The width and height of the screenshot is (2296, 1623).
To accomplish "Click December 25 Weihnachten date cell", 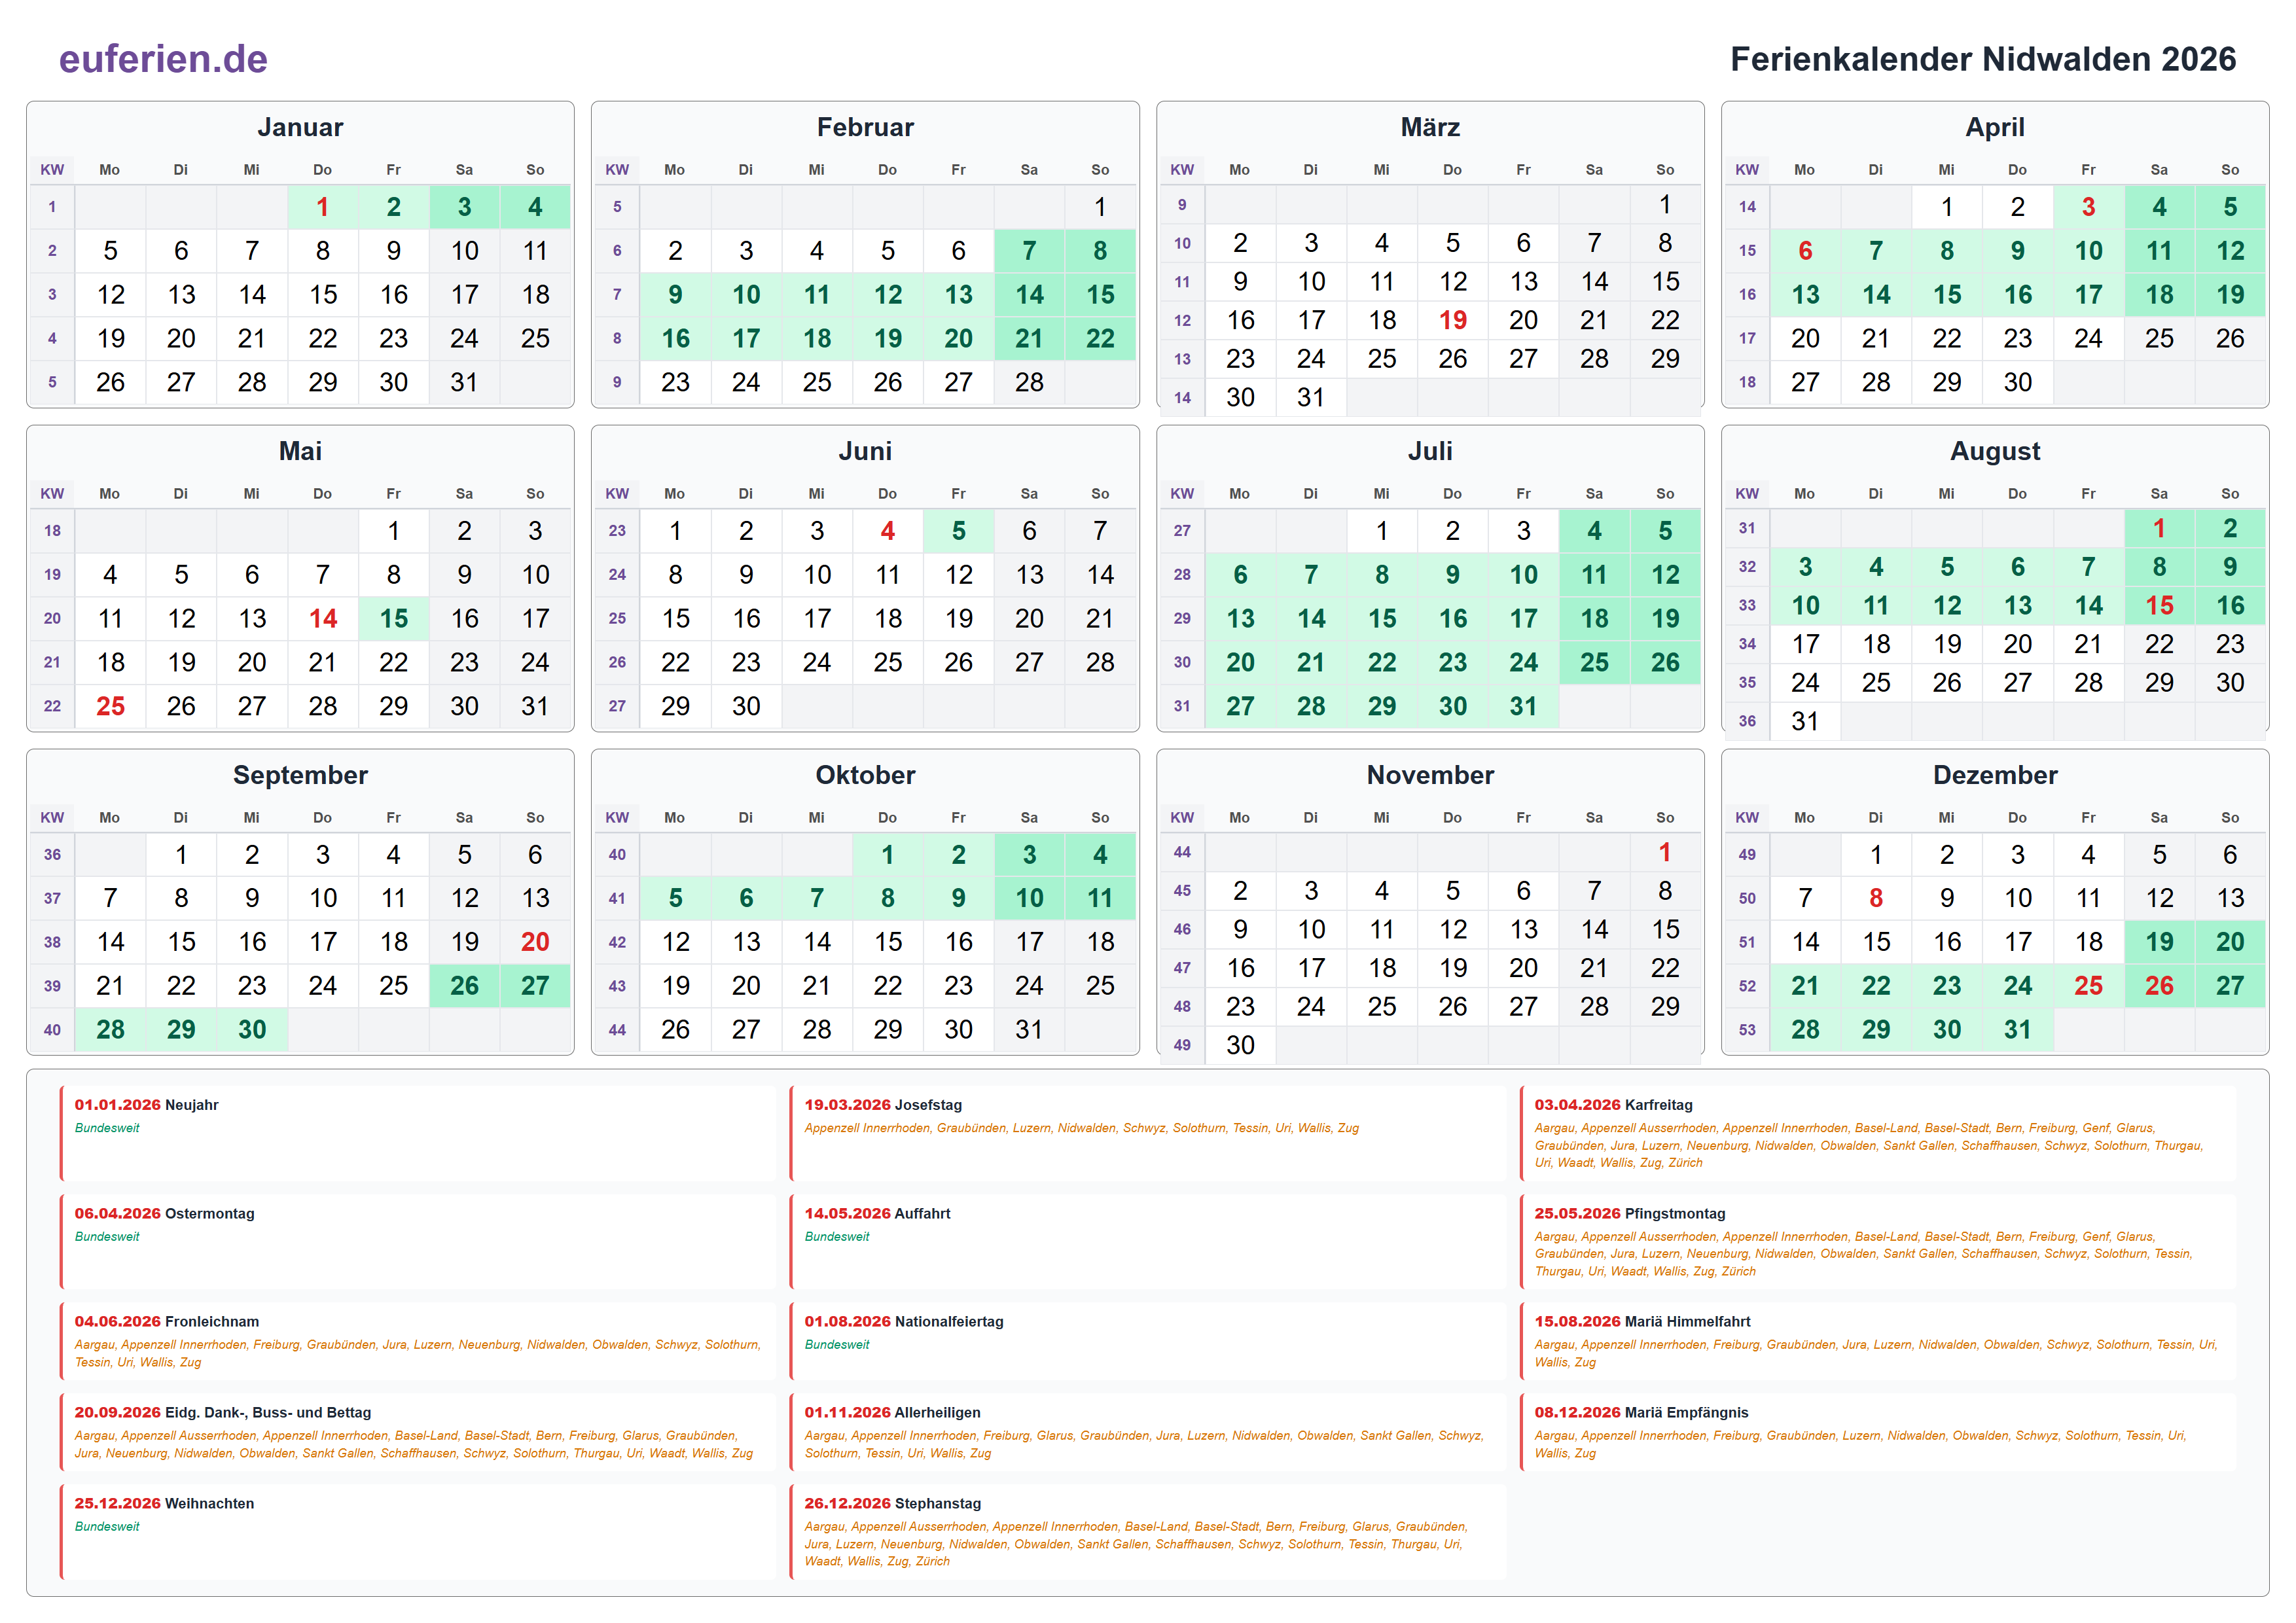I will tap(2088, 986).
